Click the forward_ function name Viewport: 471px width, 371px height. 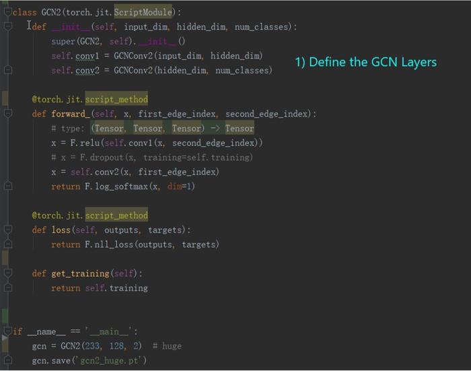pyautogui.click(x=71, y=114)
